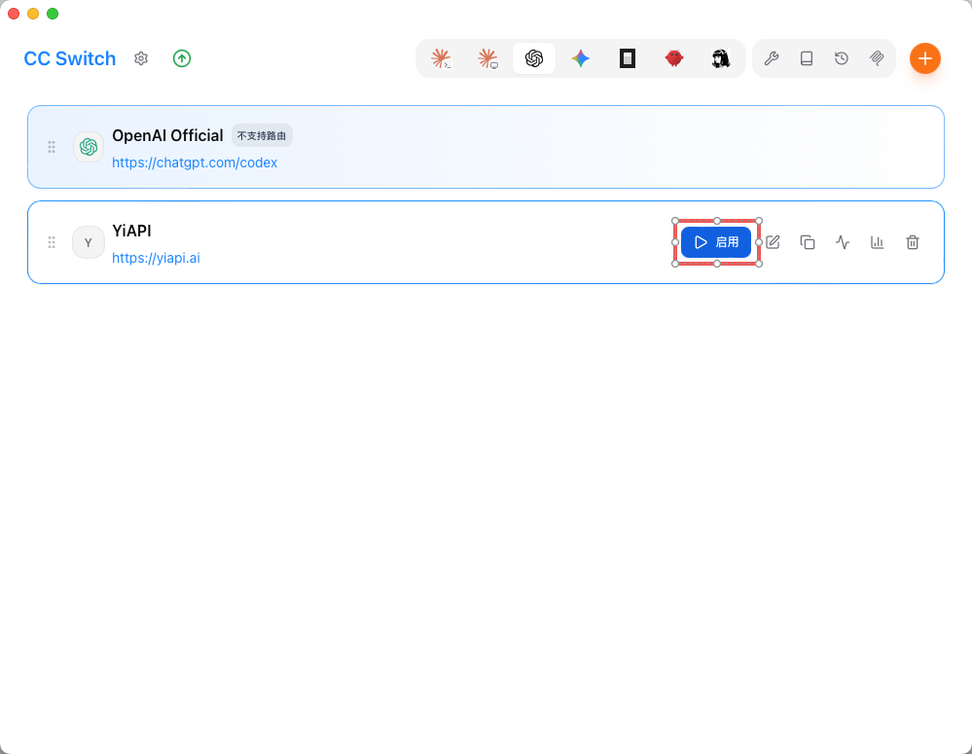Screen dimensions: 972x754
Task: Open settings via the gear icon
Action: pyautogui.click(x=141, y=58)
